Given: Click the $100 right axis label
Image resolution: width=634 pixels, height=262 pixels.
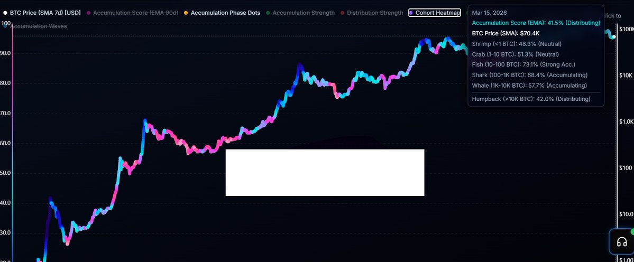Looking at the screenshot, I should [x=626, y=167].
